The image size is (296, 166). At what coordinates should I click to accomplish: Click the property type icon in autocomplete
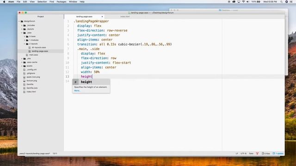75,82
